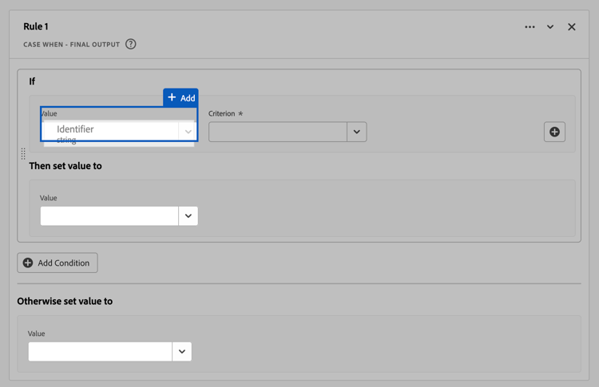Select the Identifier string item
This screenshot has width=599, height=387.
click(111, 133)
